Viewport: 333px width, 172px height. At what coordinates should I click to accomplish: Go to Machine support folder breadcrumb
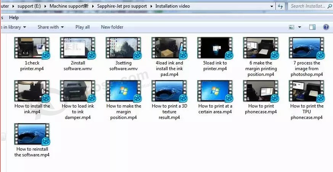(69, 6)
